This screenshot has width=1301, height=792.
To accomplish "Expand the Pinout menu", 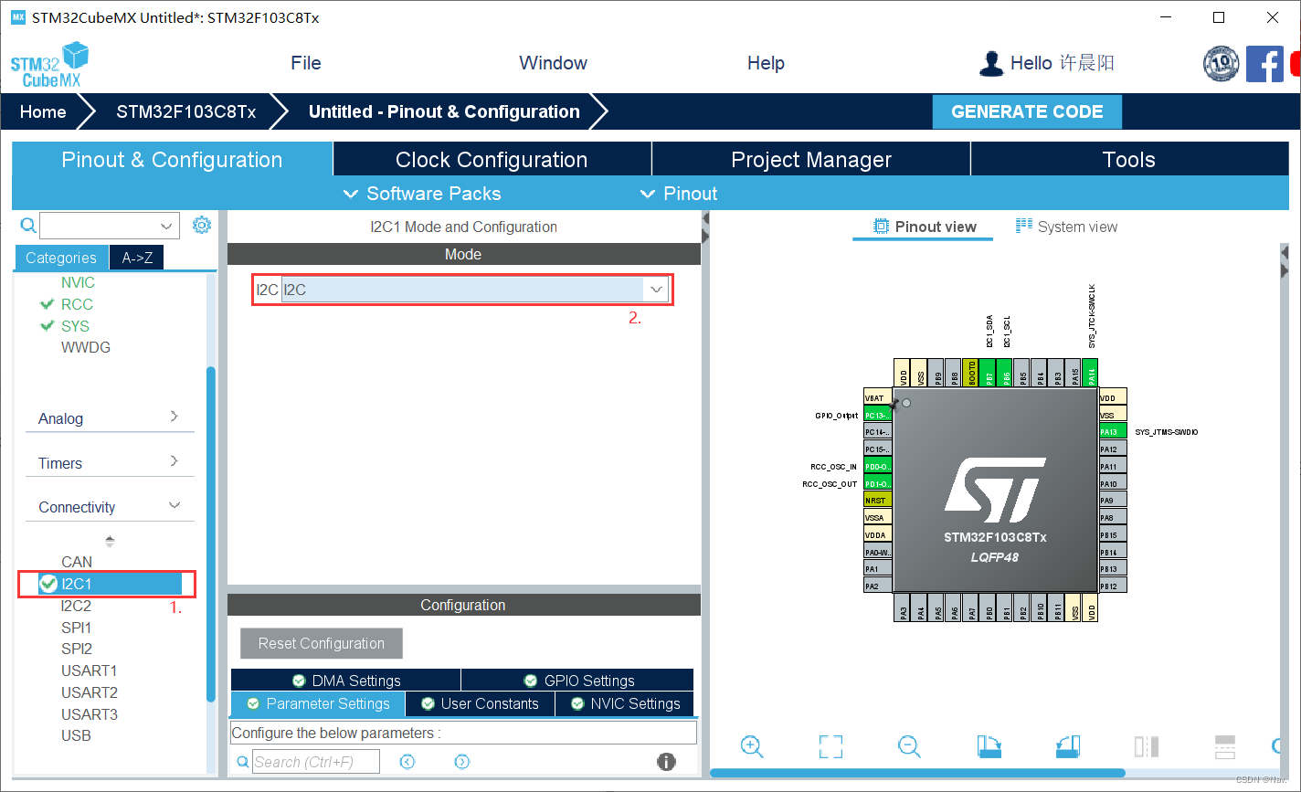I will pos(679,194).
